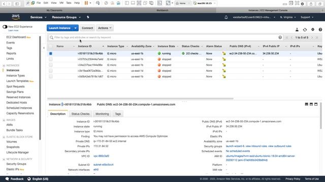Click the pin shortcut icon in AWS navbar

[x=88, y=17]
